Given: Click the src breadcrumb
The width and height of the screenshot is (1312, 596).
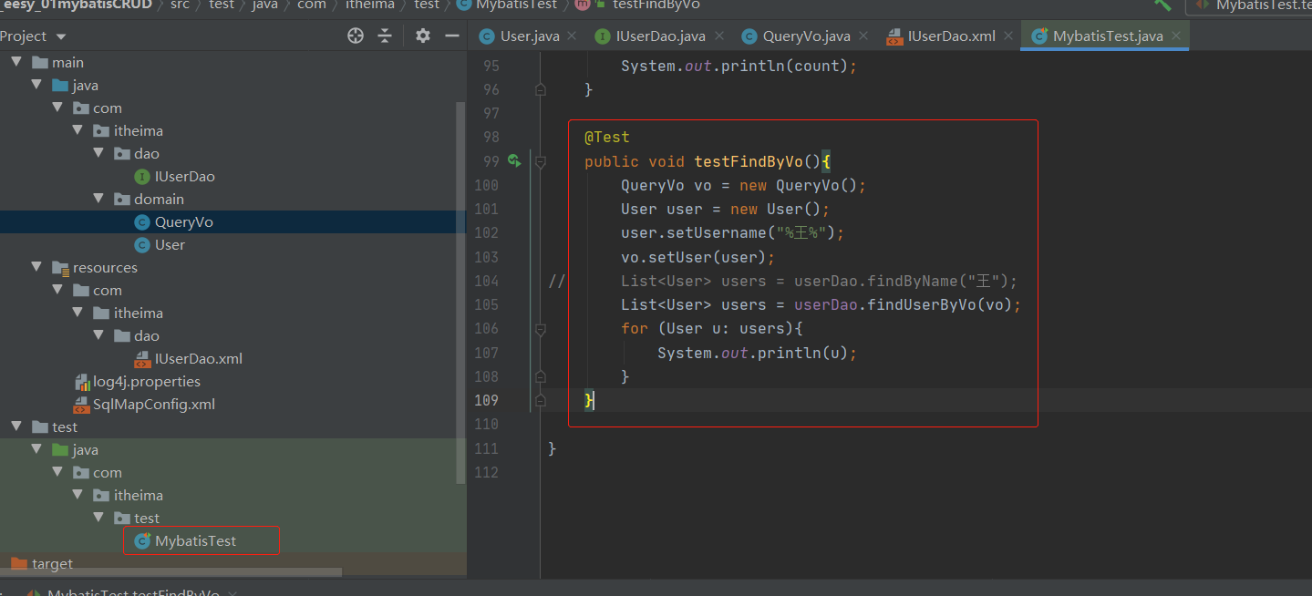Looking at the screenshot, I should [181, 5].
